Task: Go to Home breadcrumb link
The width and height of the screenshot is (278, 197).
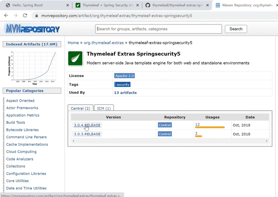Action: point(73,43)
